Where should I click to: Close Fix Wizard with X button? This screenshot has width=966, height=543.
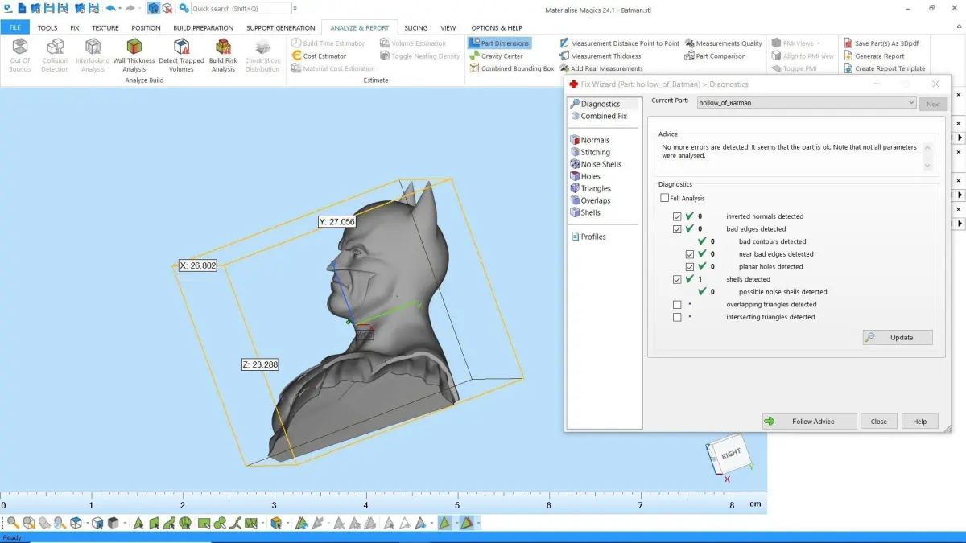pos(935,84)
